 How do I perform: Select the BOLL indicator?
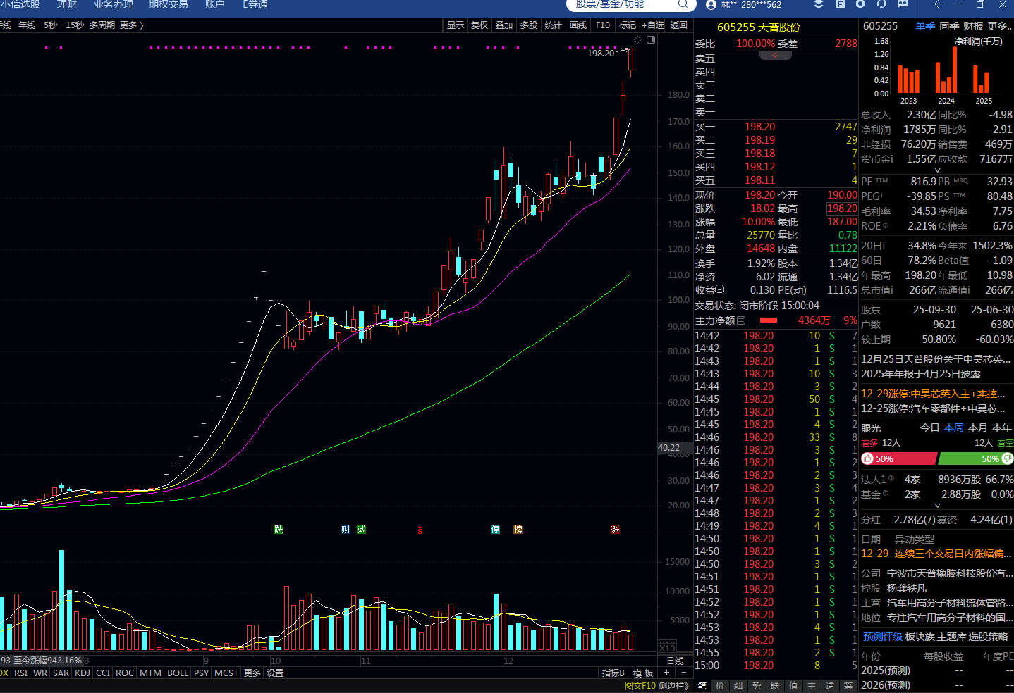tap(178, 673)
